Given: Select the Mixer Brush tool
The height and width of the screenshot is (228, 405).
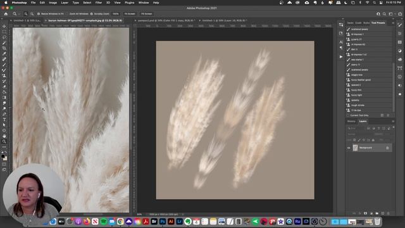Looking at the screenshot, I should [x=4, y=70].
